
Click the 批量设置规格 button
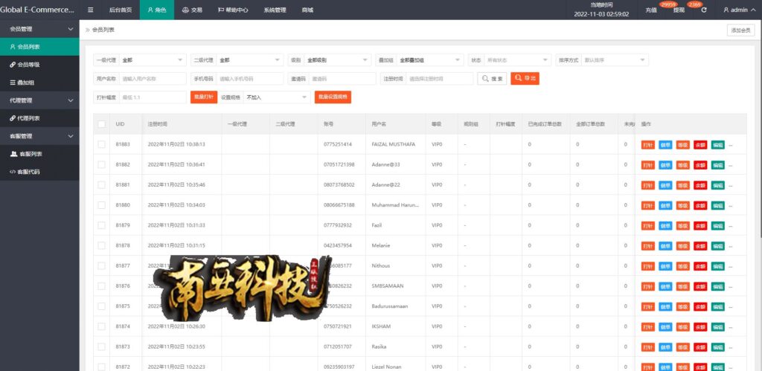coord(333,97)
